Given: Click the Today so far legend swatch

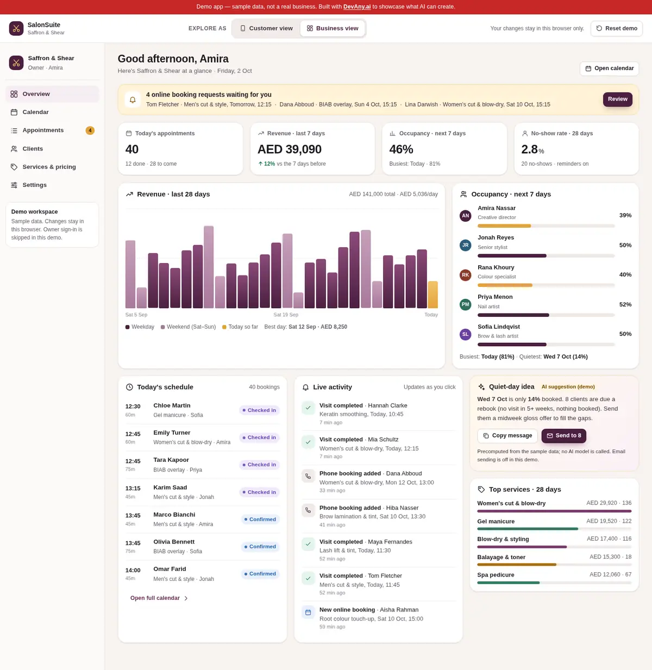Looking at the screenshot, I should tap(224, 327).
